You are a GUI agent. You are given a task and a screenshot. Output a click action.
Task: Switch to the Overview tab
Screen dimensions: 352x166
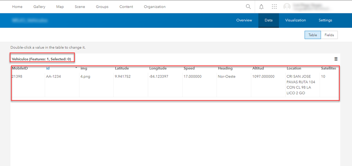[x=244, y=20]
